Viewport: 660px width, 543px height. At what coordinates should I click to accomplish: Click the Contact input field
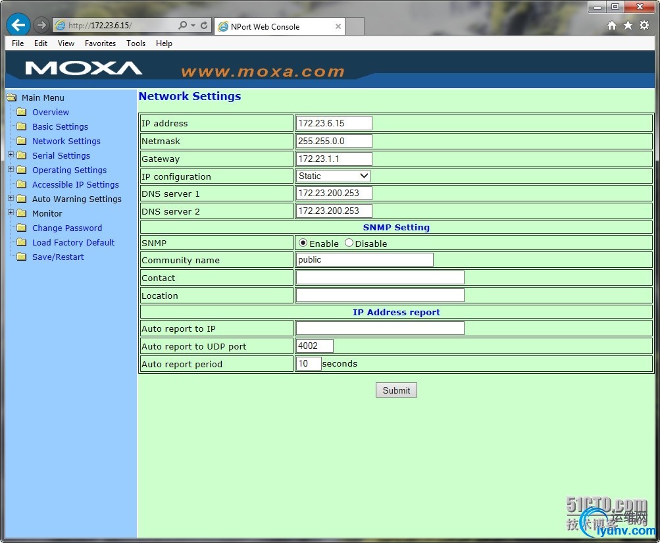pos(380,277)
